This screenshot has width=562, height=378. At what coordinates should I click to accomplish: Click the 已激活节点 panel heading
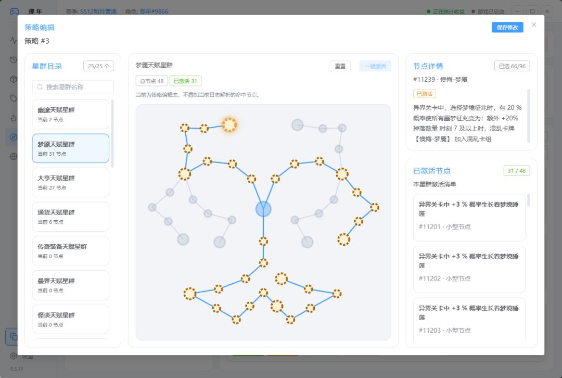tap(431, 171)
